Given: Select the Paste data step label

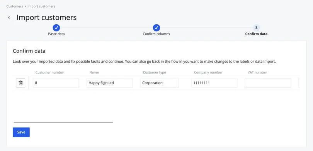Looking at the screenshot, I should pos(56,34).
